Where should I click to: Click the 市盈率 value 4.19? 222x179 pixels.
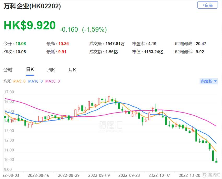(x=152, y=44)
